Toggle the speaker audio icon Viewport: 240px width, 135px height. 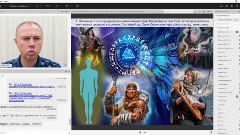(47, 6)
